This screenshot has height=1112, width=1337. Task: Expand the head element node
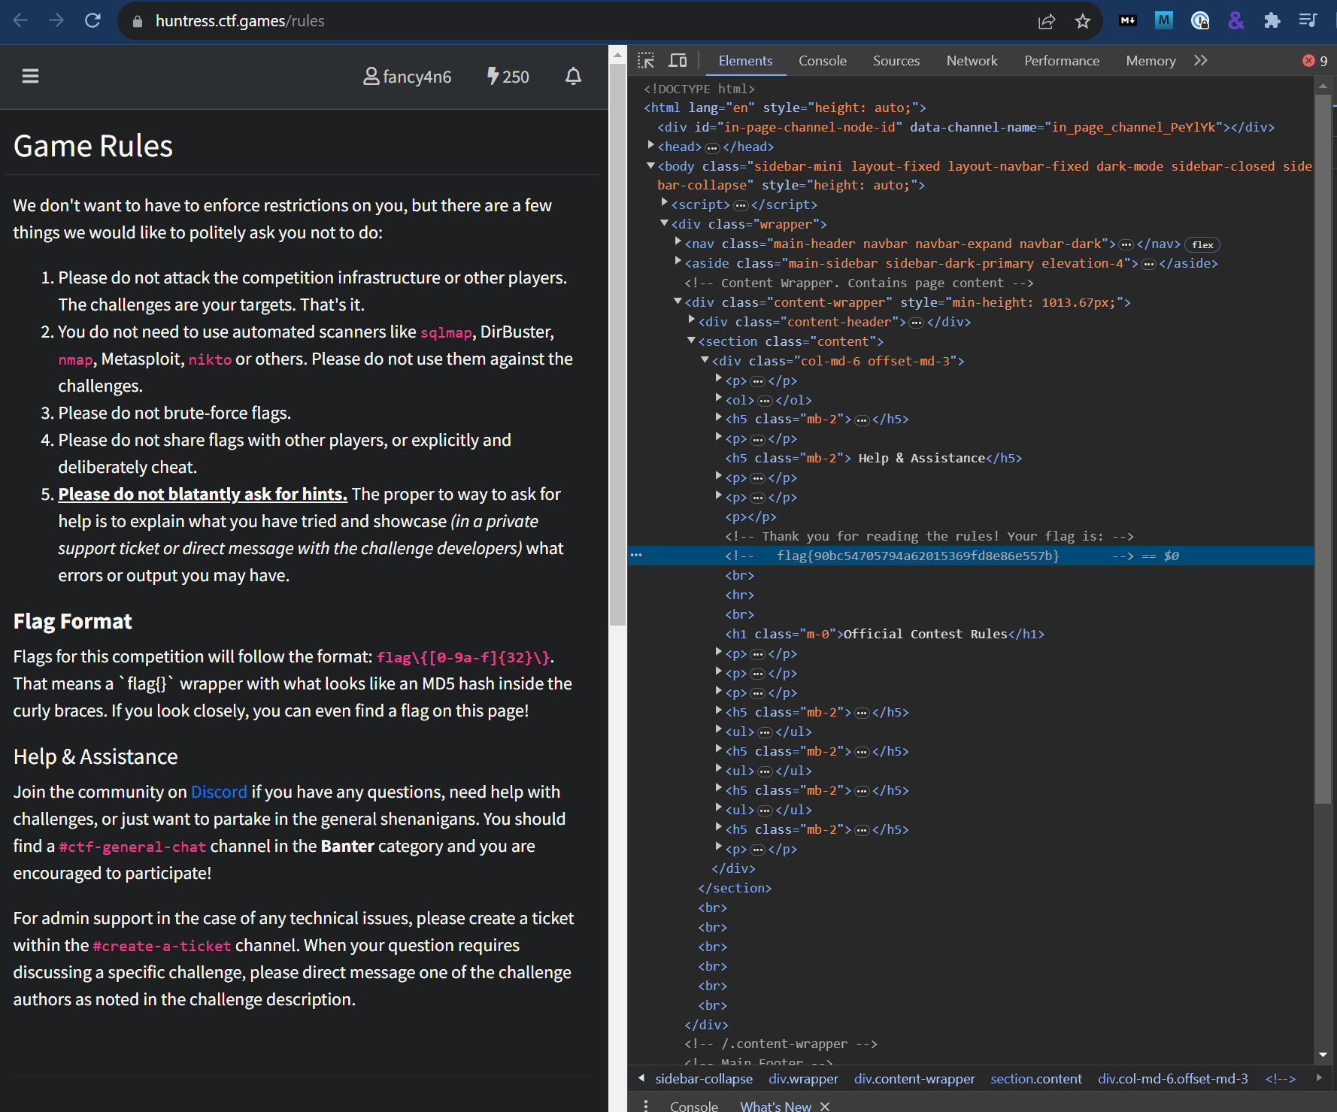[x=651, y=146]
